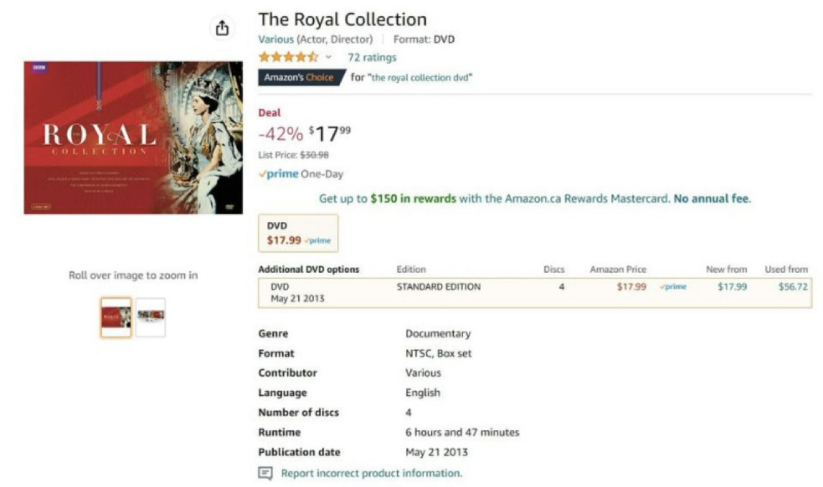
Task: Click the main Royal Collection cover image
Action: tap(133, 138)
